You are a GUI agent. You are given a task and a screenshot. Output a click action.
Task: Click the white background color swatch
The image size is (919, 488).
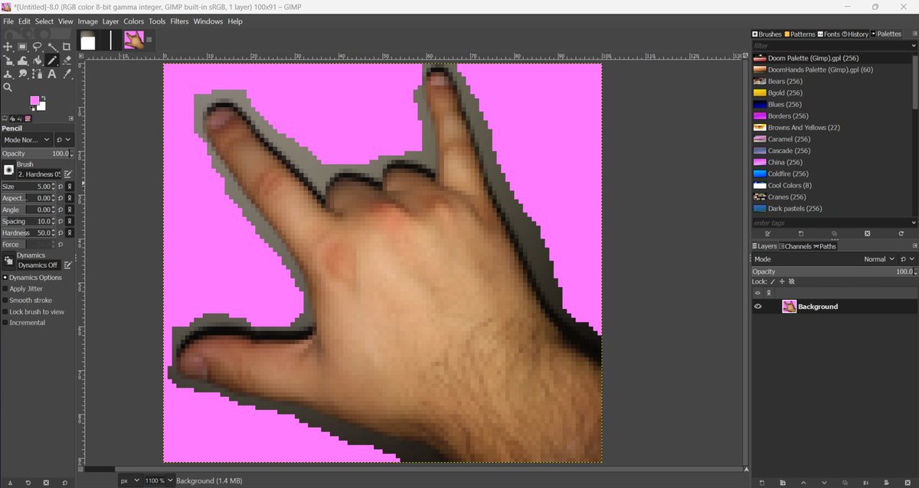pos(41,106)
